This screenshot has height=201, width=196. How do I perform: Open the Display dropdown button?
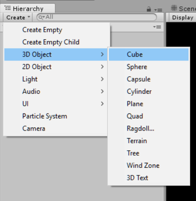click(183, 17)
